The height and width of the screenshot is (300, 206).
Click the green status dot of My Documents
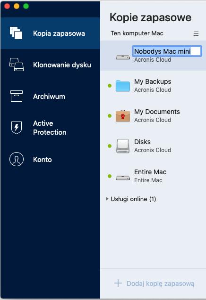point(110,116)
